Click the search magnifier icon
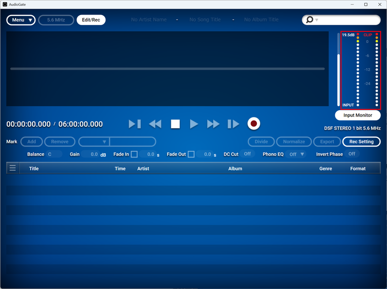 tap(310, 20)
